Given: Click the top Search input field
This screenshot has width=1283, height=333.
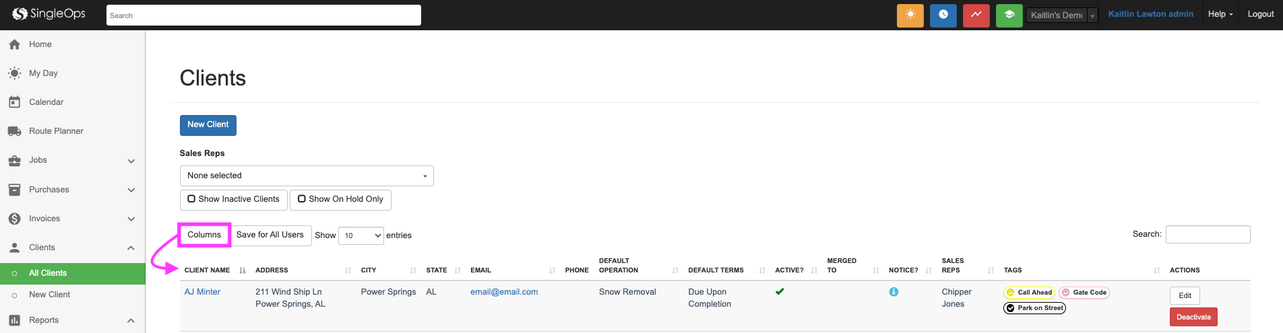Looking at the screenshot, I should pyautogui.click(x=263, y=15).
